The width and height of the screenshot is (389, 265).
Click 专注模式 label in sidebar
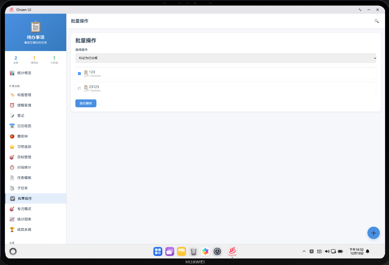24,209
